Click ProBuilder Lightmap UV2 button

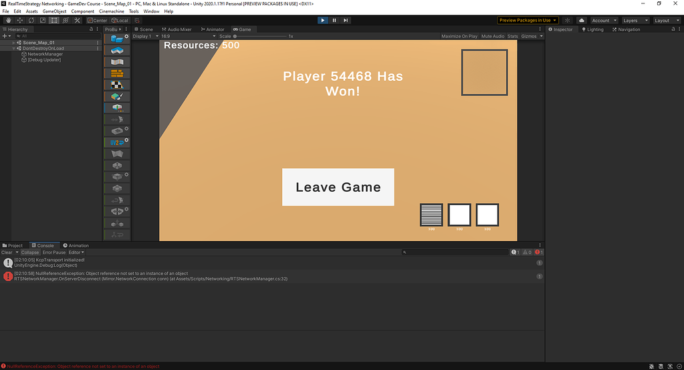point(116,142)
